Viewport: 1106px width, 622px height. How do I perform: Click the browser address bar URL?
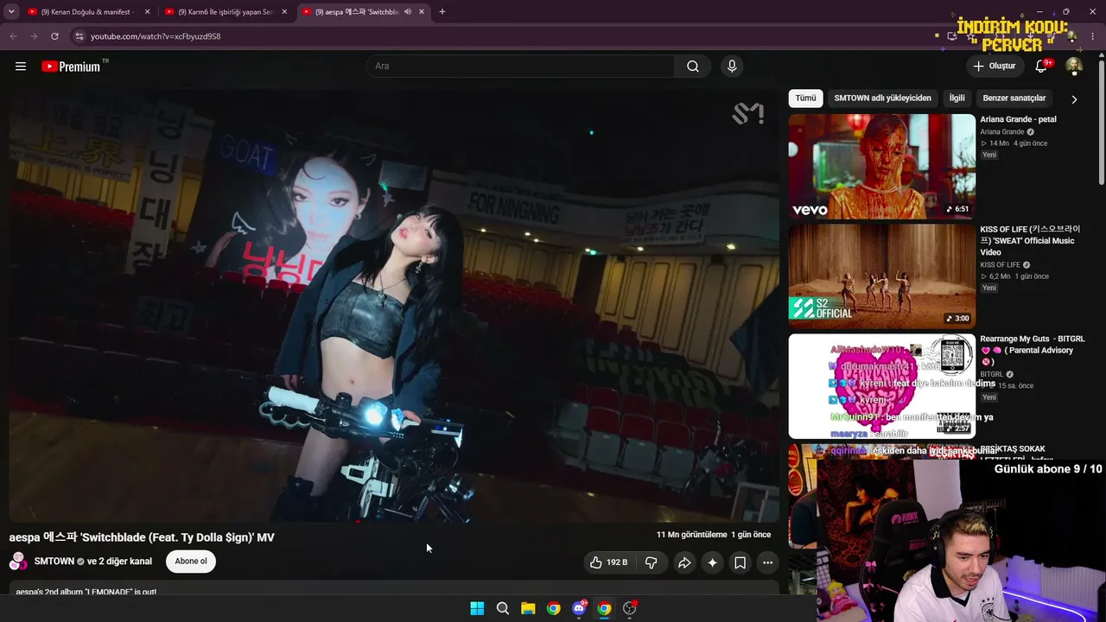(x=156, y=36)
